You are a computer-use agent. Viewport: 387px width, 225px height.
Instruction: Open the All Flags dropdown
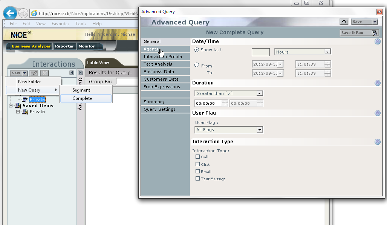pos(260,130)
